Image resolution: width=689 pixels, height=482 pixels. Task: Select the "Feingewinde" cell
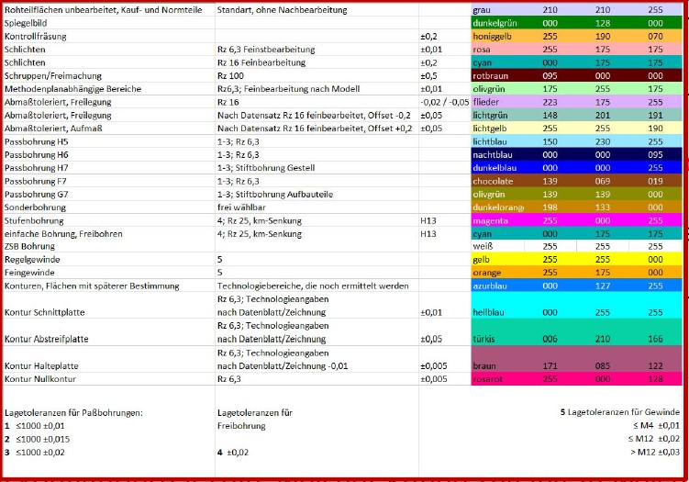109,273
